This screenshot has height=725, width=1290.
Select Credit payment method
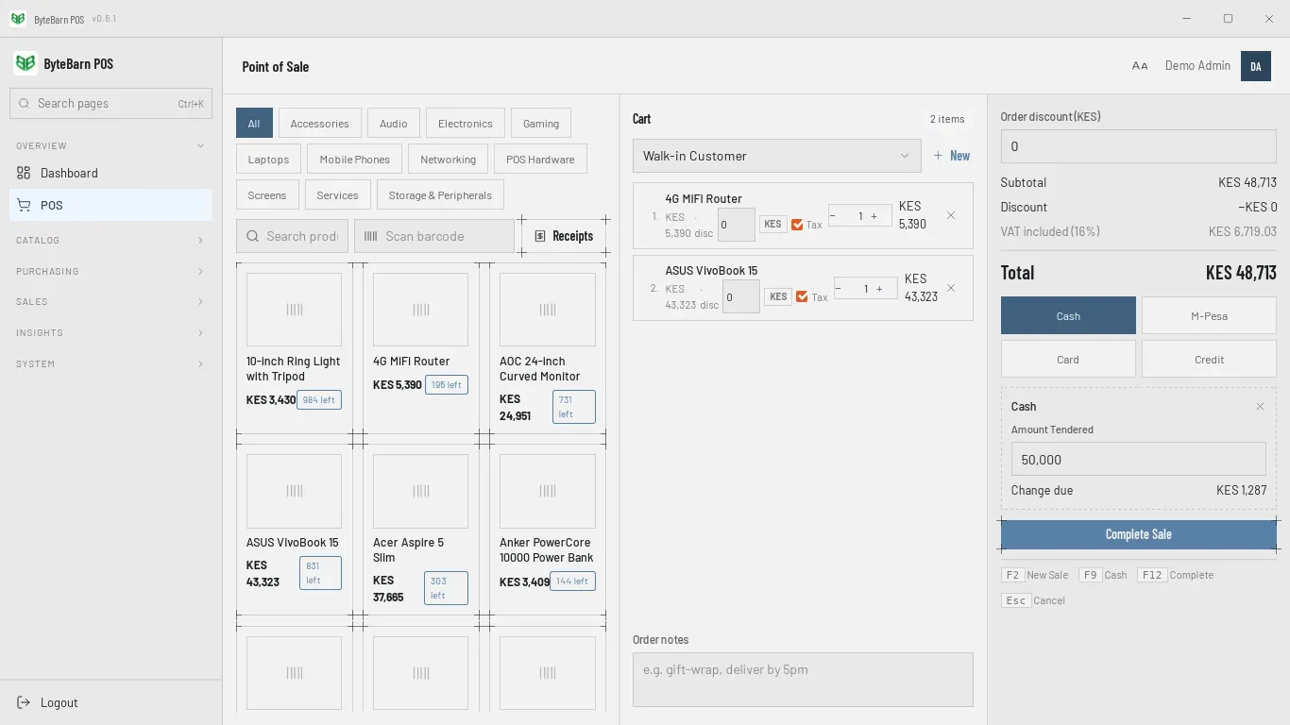pyautogui.click(x=1209, y=359)
